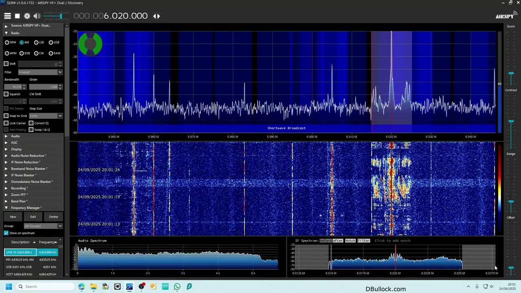
Task: Collapse the Frequency Manager panel
Action: click(6, 208)
